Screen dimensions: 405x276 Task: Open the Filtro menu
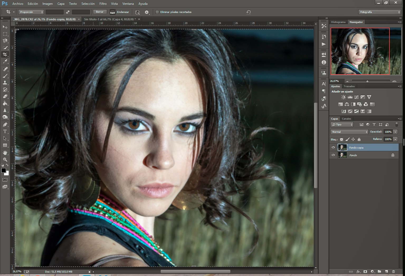tap(103, 4)
